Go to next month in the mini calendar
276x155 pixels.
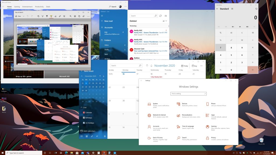pos(103,76)
